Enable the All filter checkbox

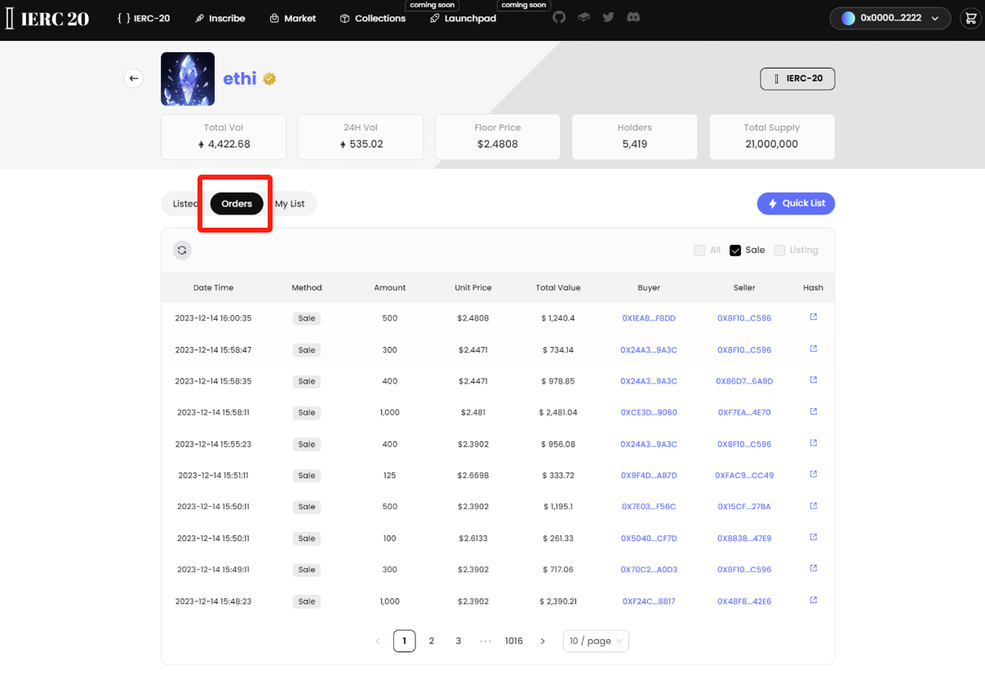tap(699, 251)
